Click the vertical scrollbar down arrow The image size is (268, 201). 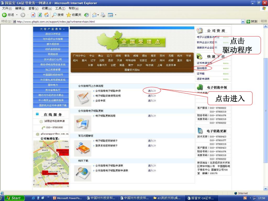click(265, 188)
